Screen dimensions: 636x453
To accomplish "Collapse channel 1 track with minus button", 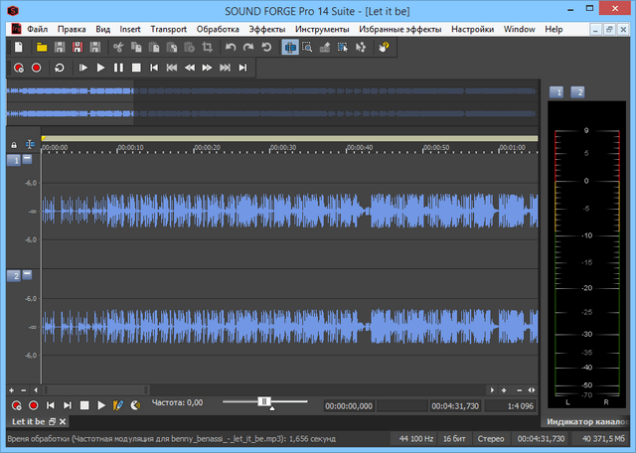I will 27,159.
